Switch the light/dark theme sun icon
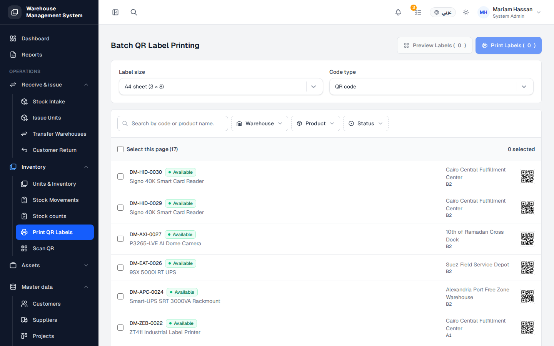554x346 pixels. 466,12
